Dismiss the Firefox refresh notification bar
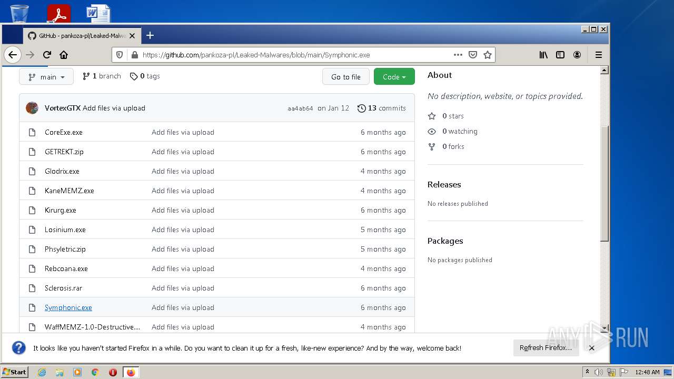 [x=591, y=348]
